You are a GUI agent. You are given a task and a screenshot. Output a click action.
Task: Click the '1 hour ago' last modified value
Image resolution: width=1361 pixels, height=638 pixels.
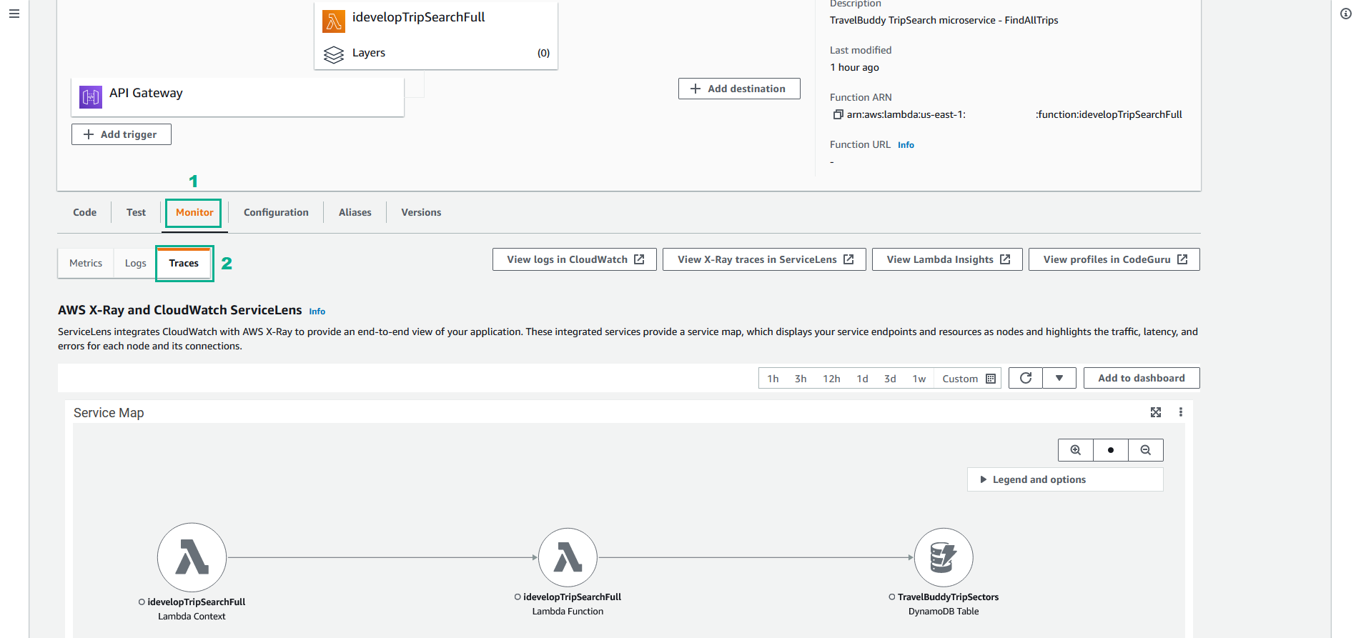tap(854, 67)
